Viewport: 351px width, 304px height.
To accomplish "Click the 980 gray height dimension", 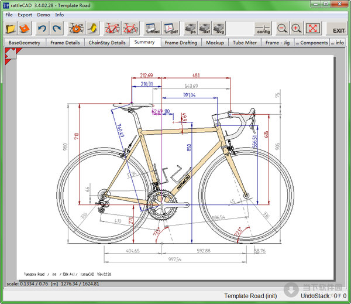I will [65, 146].
